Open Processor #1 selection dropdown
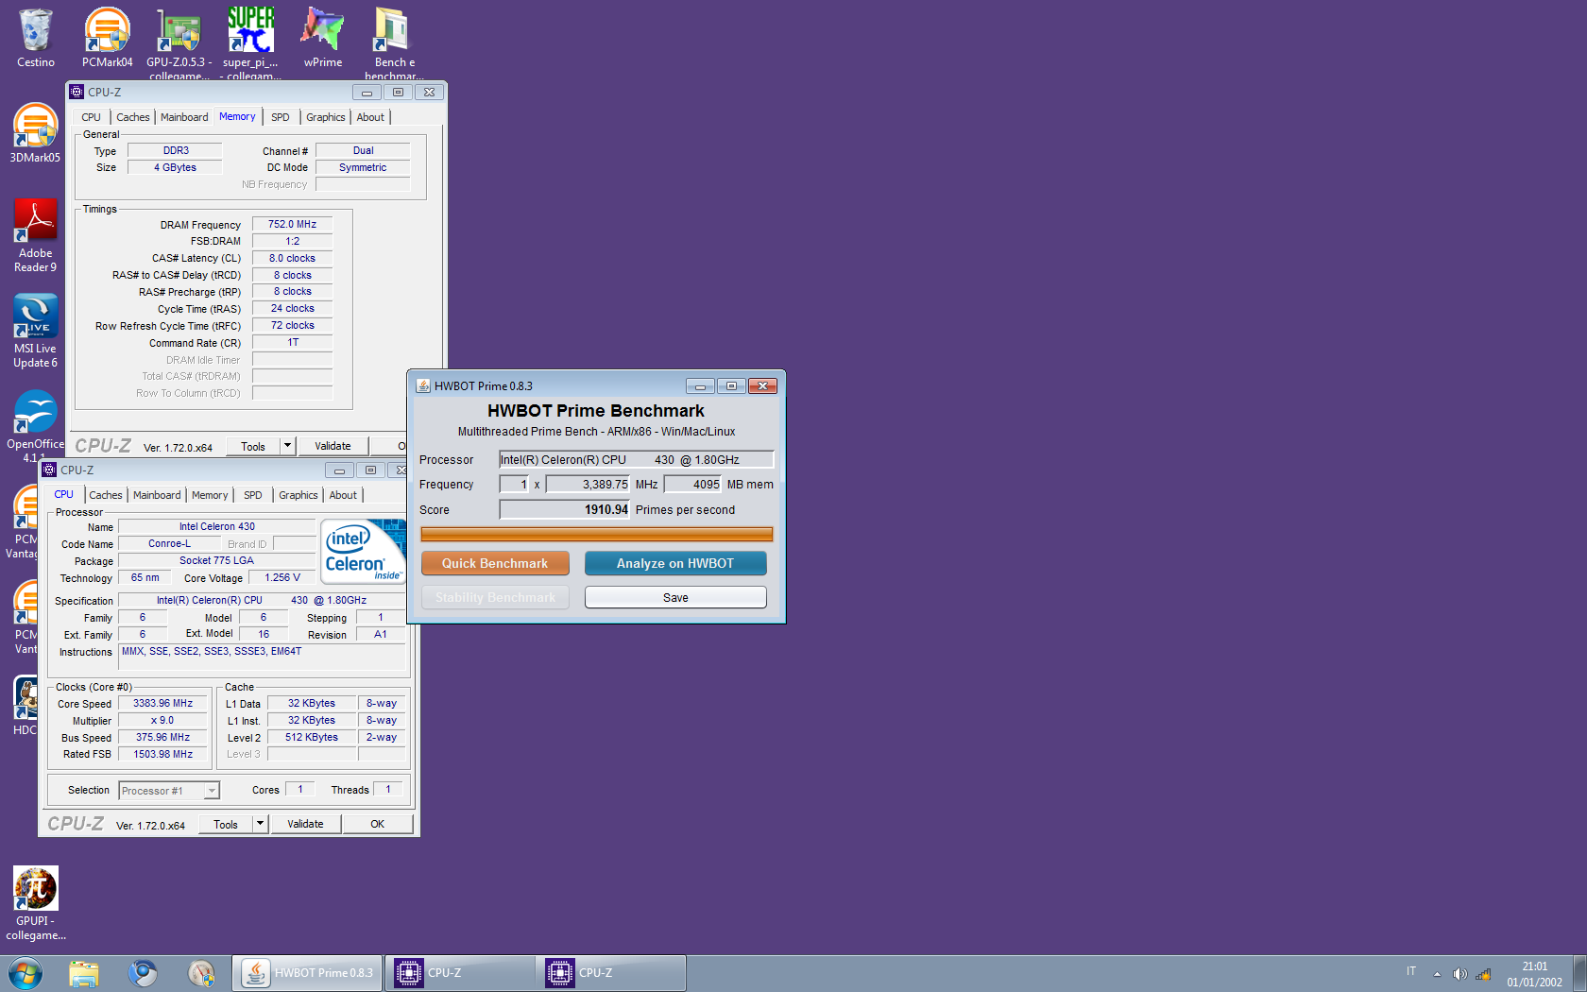 (169, 790)
